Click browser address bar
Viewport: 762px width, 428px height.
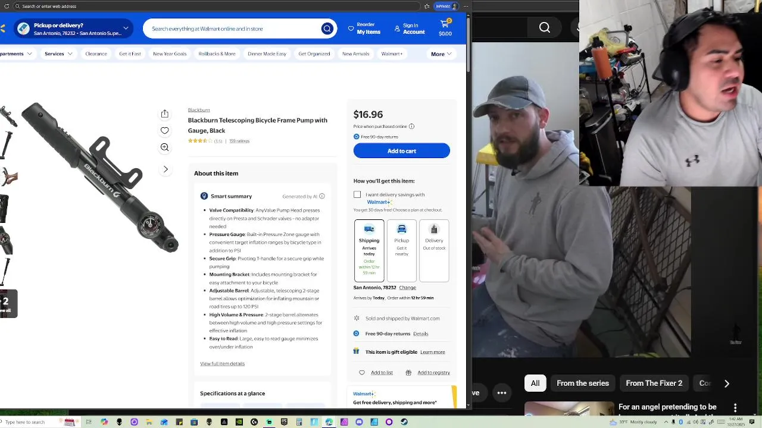[x=217, y=6]
